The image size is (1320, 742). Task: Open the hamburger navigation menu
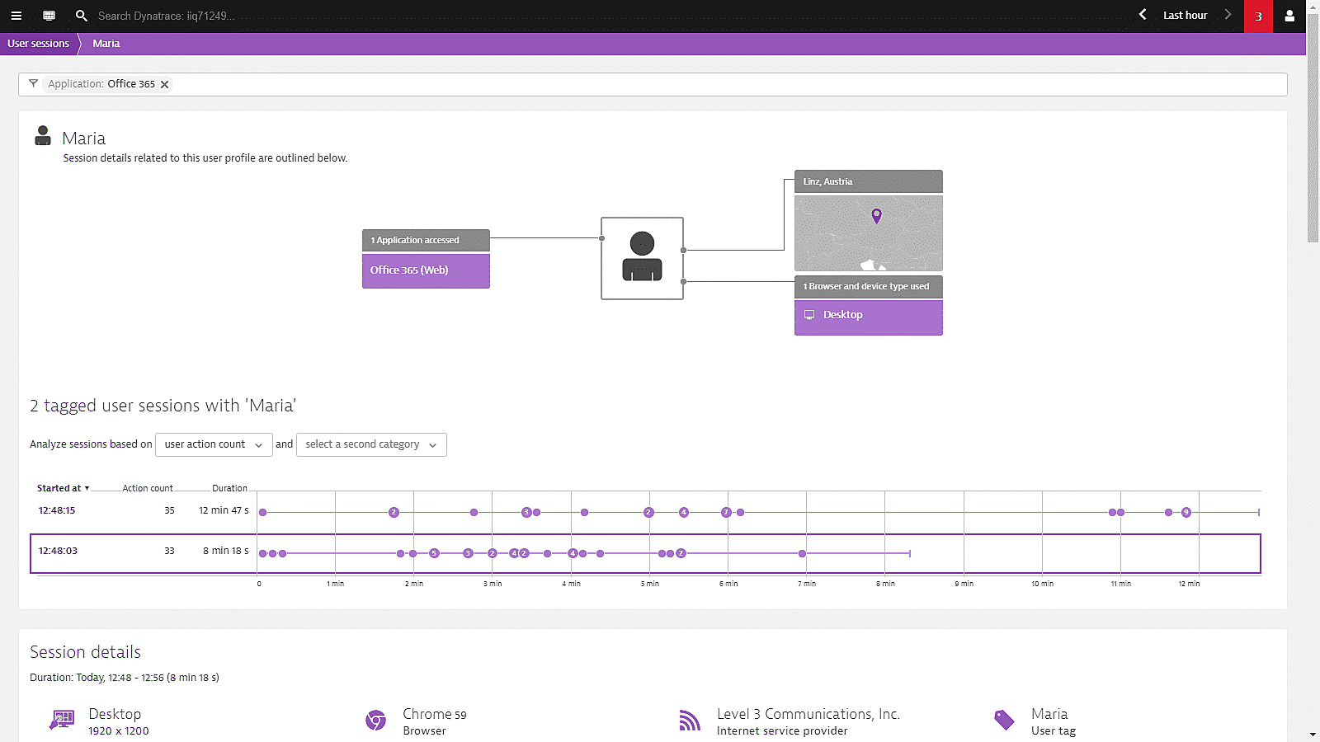(16, 16)
